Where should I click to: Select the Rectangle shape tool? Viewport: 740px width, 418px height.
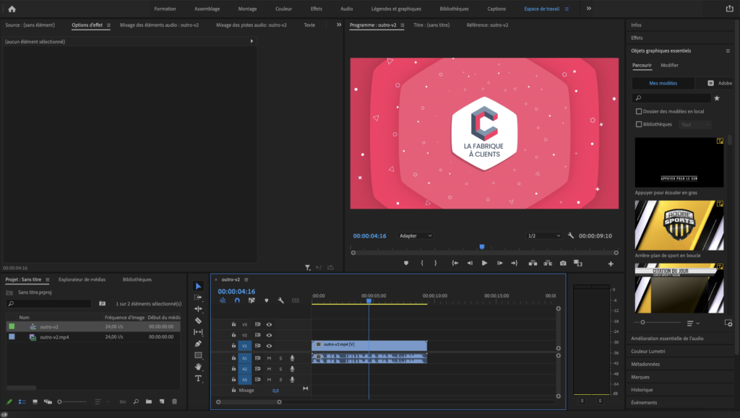[x=198, y=355]
